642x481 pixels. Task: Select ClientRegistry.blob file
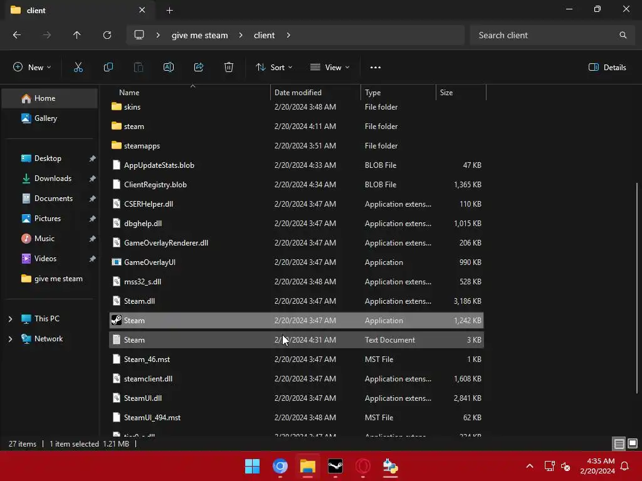pyautogui.click(x=297, y=185)
